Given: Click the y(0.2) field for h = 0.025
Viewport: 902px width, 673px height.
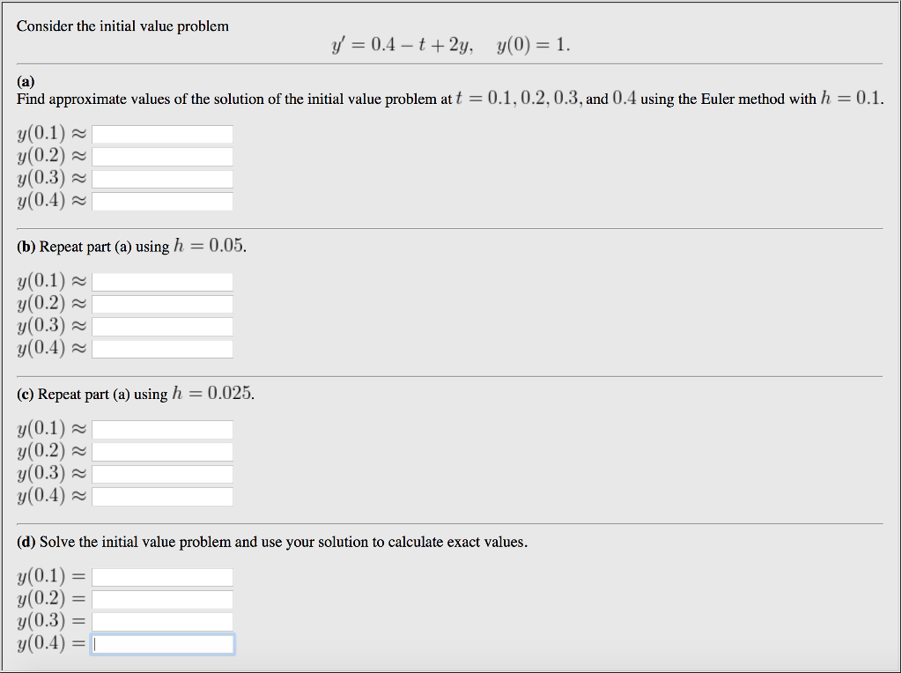Looking at the screenshot, I should click(162, 452).
